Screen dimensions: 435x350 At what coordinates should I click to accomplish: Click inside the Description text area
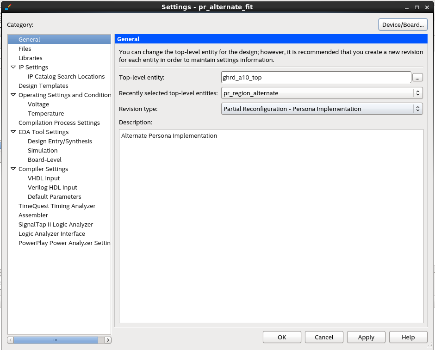coord(271,226)
